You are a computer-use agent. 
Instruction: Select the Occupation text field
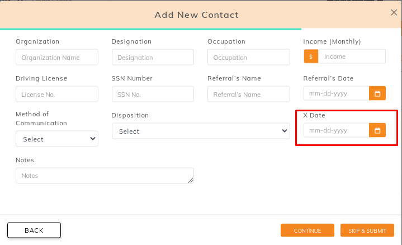249,57
